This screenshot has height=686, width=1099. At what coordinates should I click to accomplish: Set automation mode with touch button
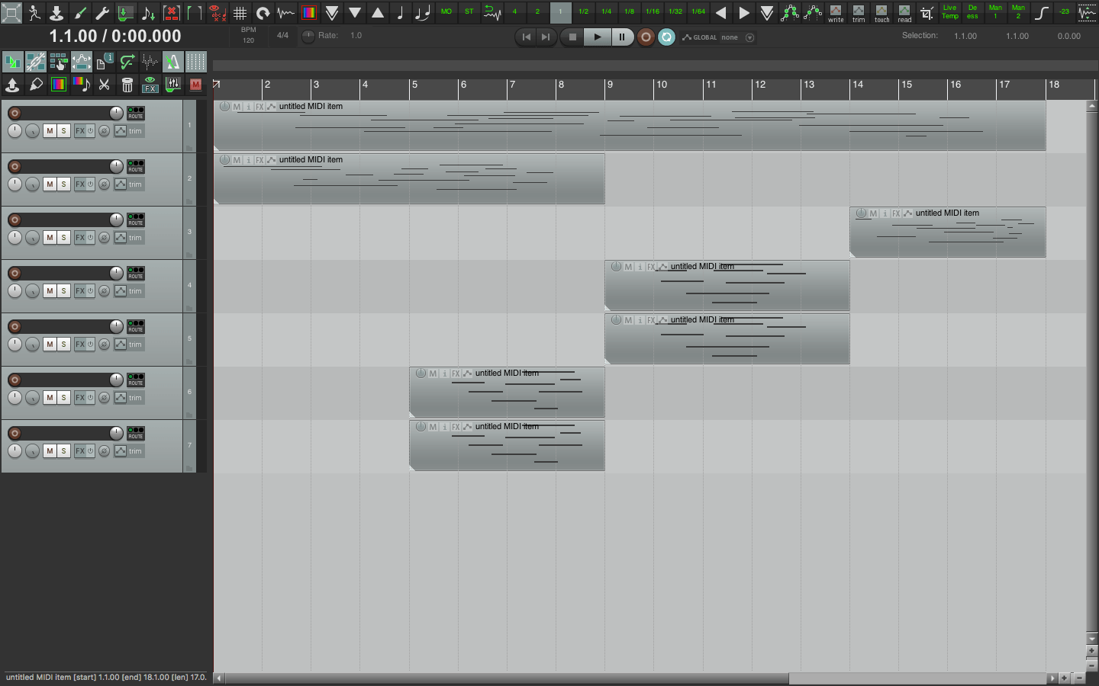[881, 12]
